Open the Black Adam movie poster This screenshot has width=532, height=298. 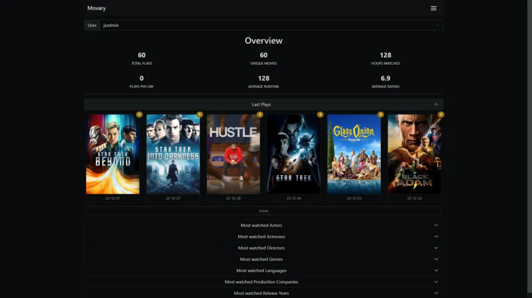414,154
